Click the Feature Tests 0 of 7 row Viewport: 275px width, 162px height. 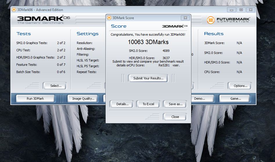(x=41, y=65)
